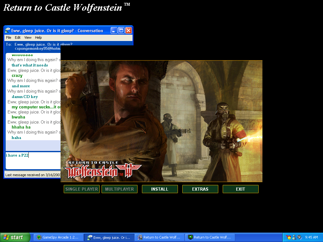Click the EXIT button in launcher

pos(240,189)
